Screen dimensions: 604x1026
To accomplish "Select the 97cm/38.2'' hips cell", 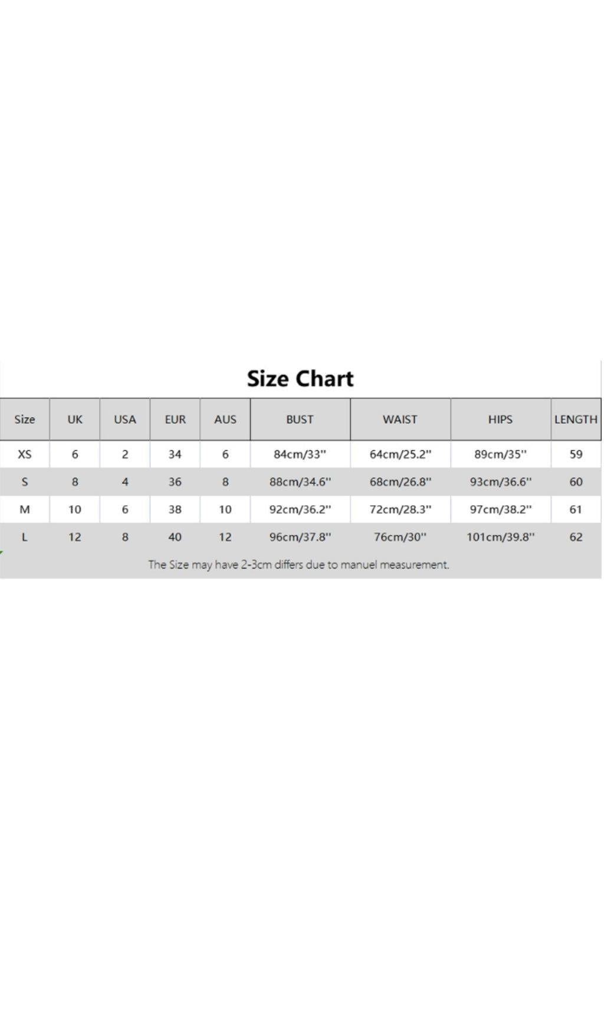I will (500, 509).
